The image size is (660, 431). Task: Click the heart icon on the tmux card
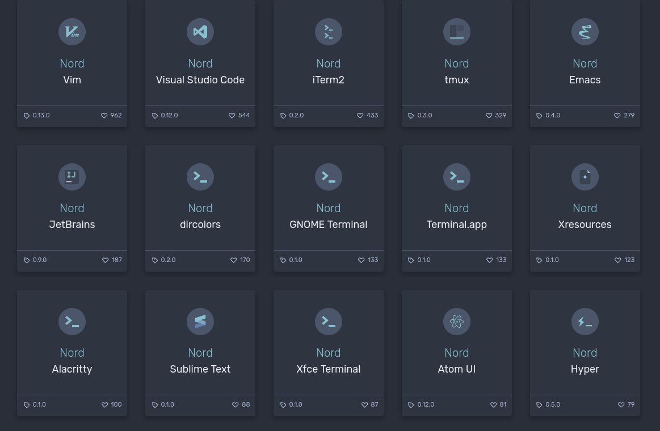[x=489, y=115]
